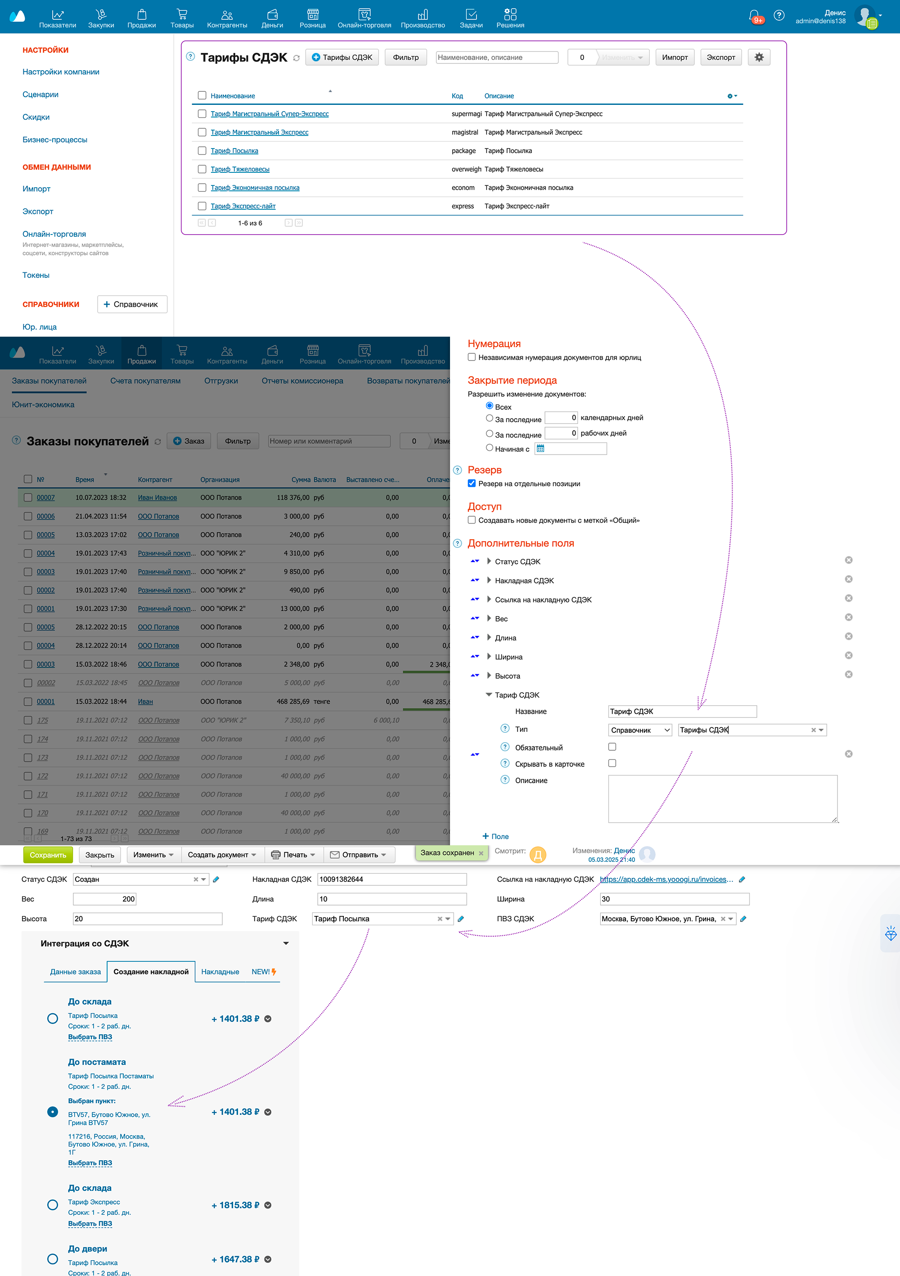900x1276 pixels.
Task: Open the gear settings button in Тарифы СДЭК toolbar
Action: pyautogui.click(x=759, y=57)
